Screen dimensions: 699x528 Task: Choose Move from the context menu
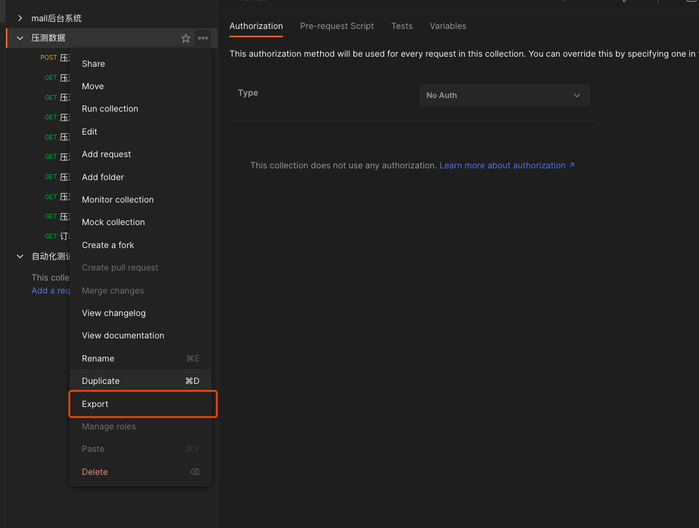coord(141,86)
